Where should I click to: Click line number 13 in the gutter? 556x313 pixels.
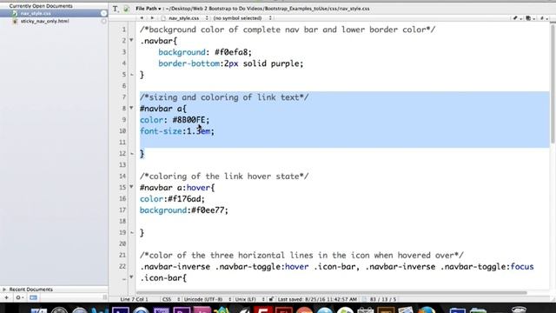(x=122, y=164)
